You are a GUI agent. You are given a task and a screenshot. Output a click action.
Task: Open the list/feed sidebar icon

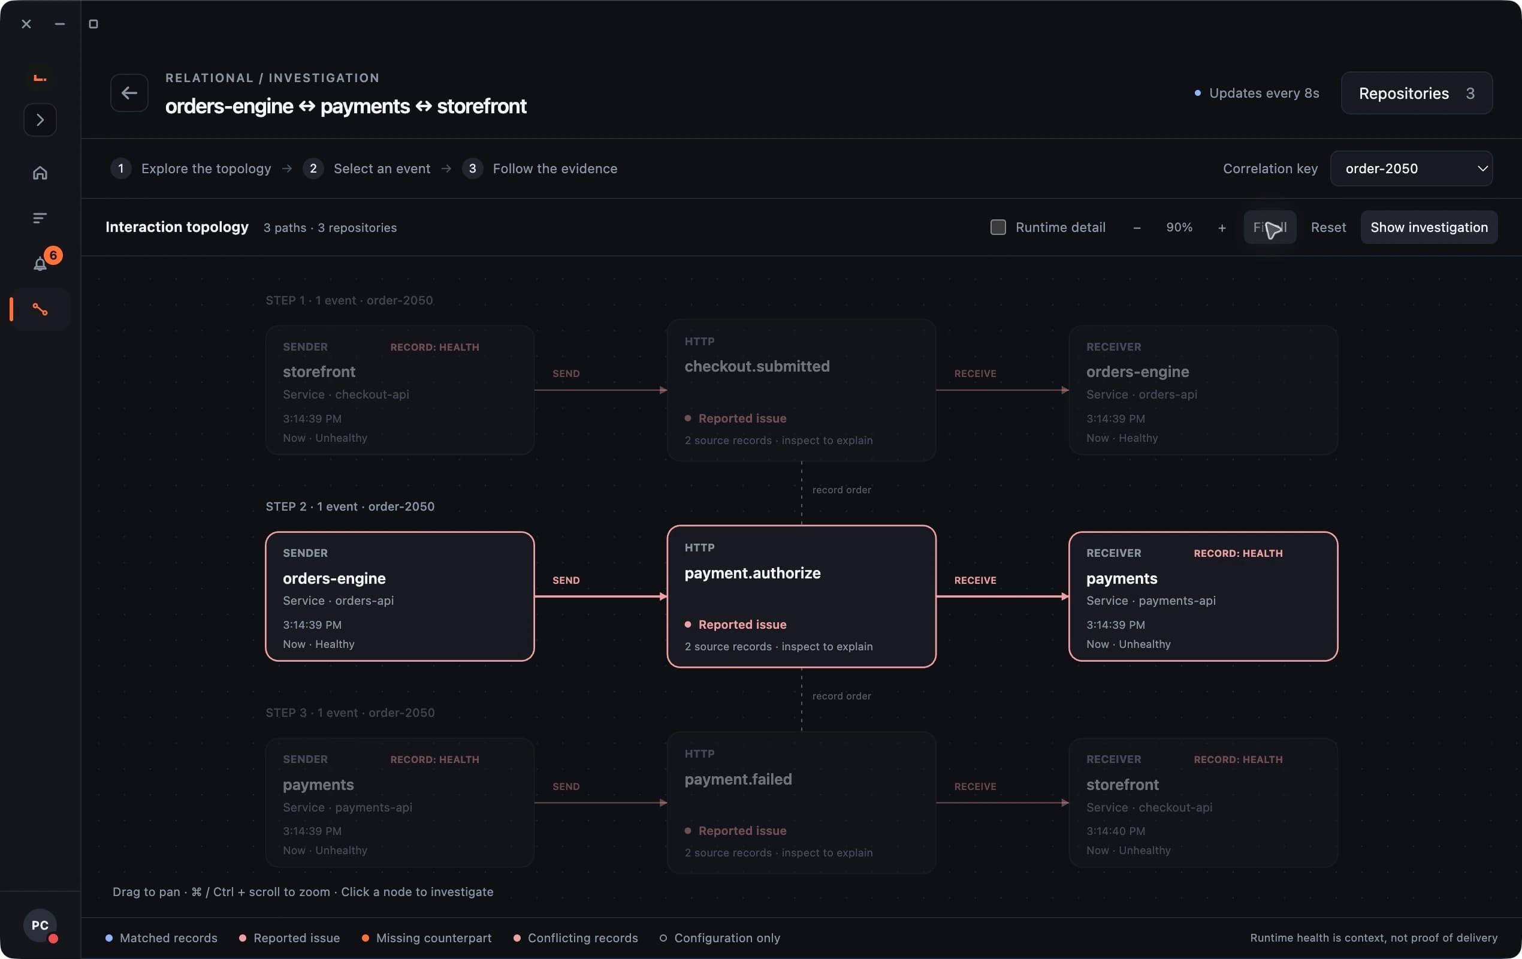(40, 218)
